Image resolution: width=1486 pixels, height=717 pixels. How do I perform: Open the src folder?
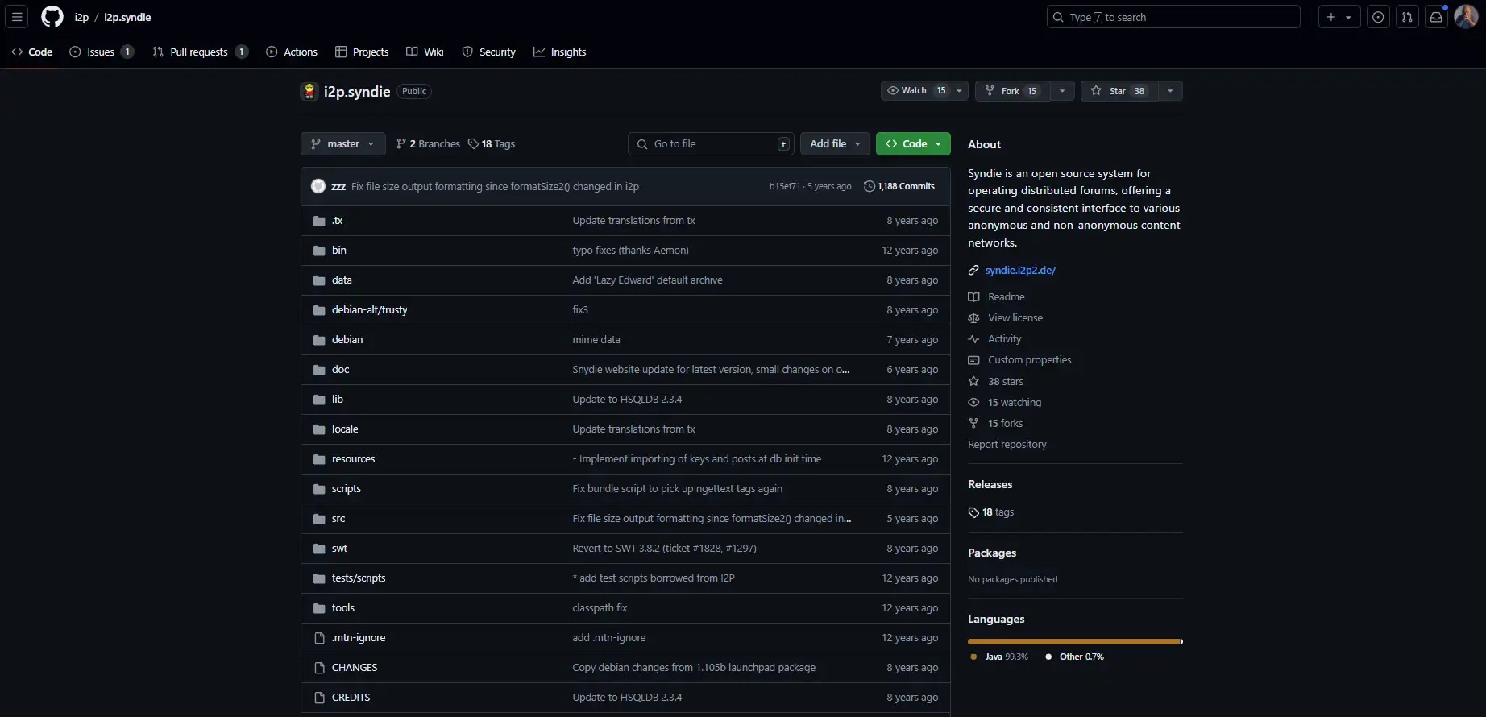tap(338, 518)
